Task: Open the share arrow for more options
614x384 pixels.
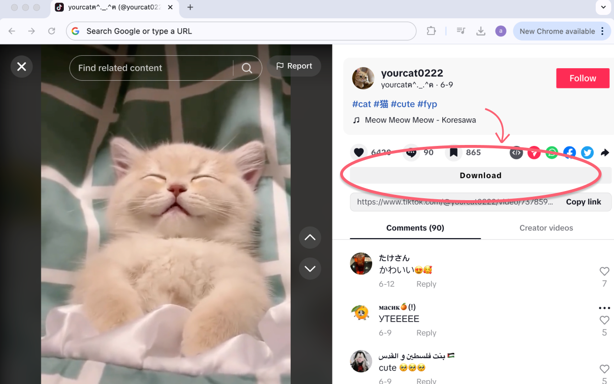Action: point(605,152)
